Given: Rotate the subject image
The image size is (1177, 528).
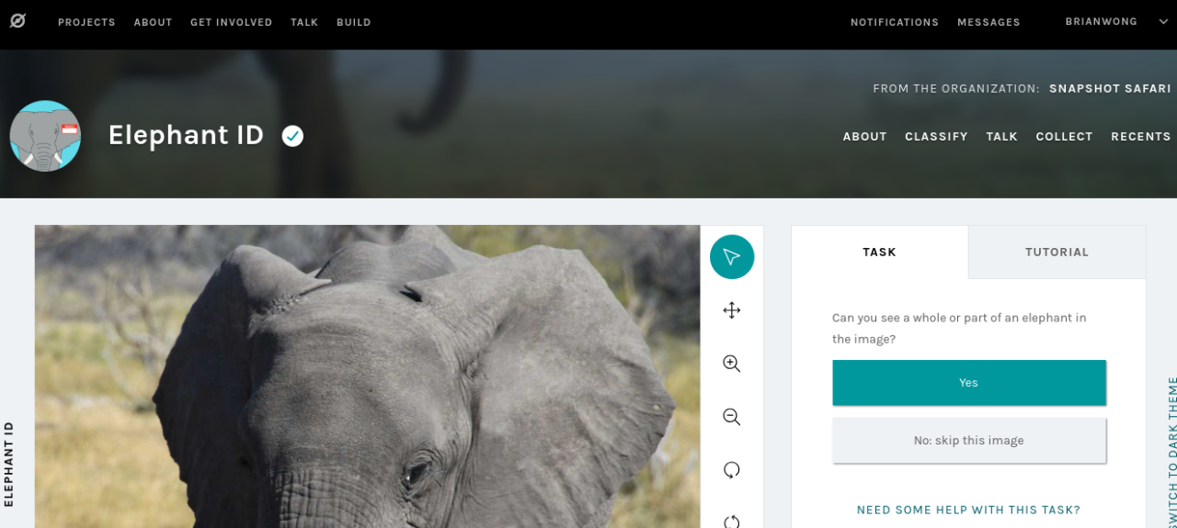Looking at the screenshot, I should (x=732, y=470).
